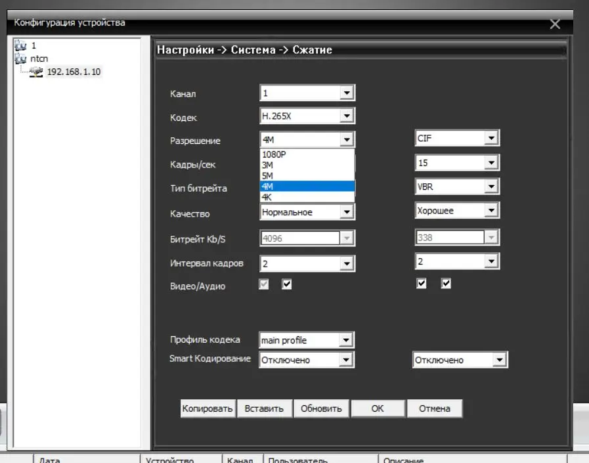Click the Отмена cancel button
Viewport: 589px width, 463px height.
tap(435, 408)
